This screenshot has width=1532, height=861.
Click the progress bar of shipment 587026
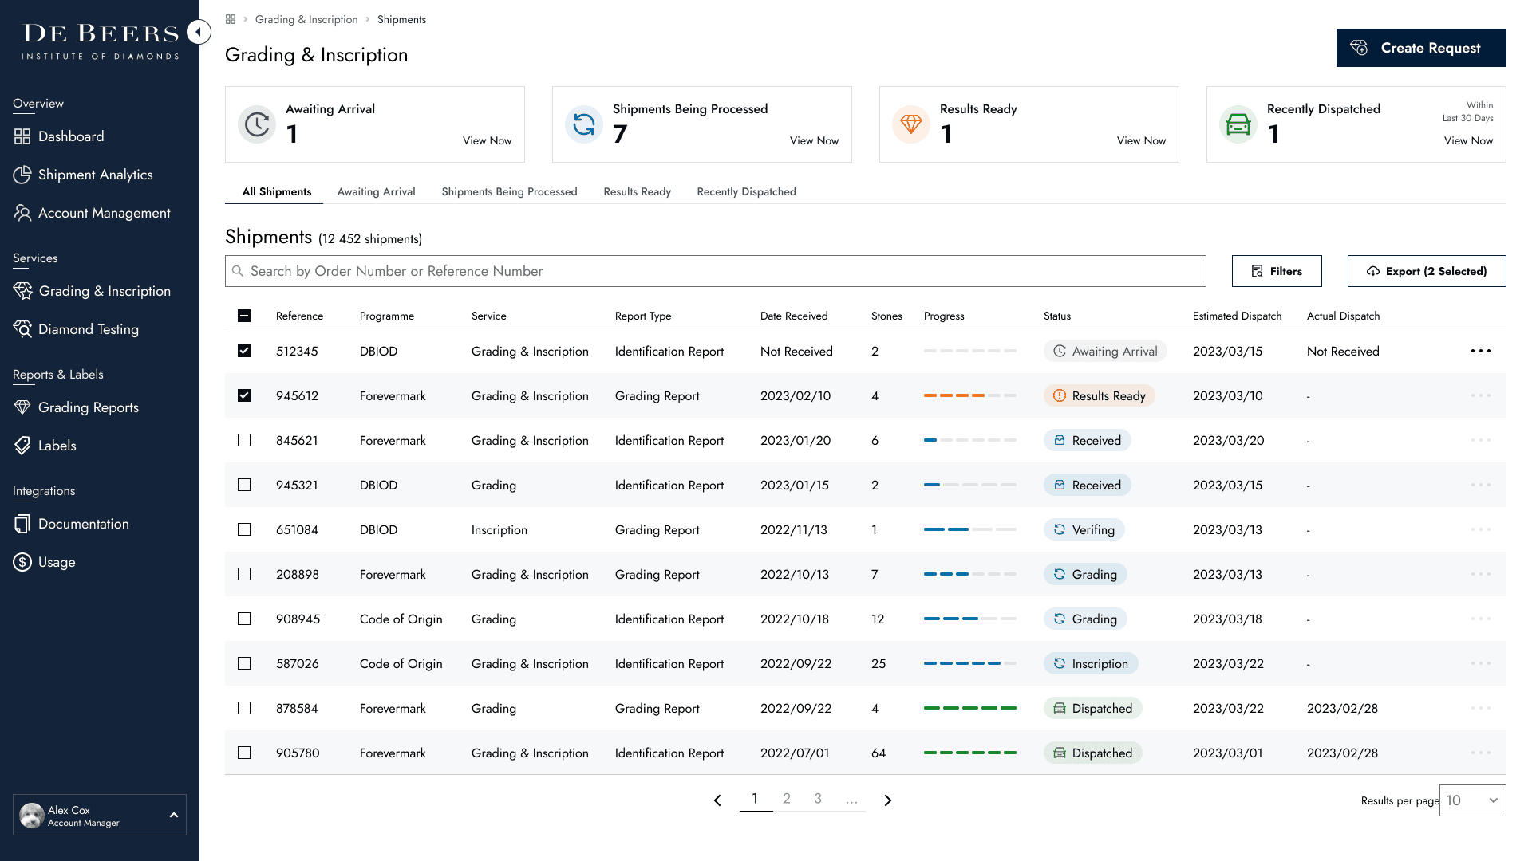click(969, 663)
